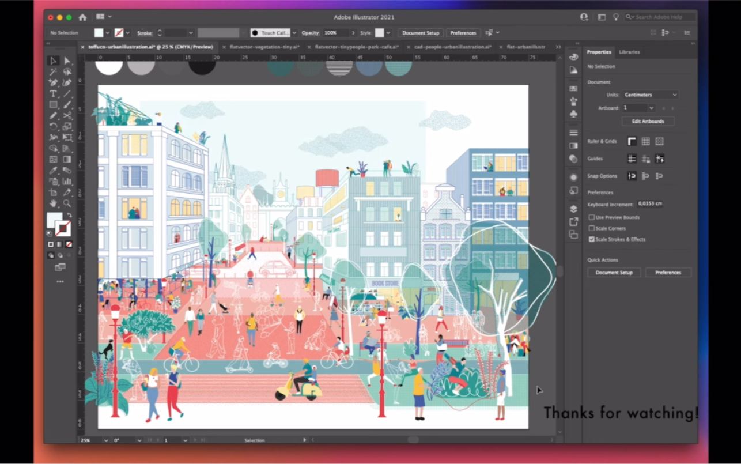
Task: Select the Properties panel tab
Action: (x=599, y=52)
